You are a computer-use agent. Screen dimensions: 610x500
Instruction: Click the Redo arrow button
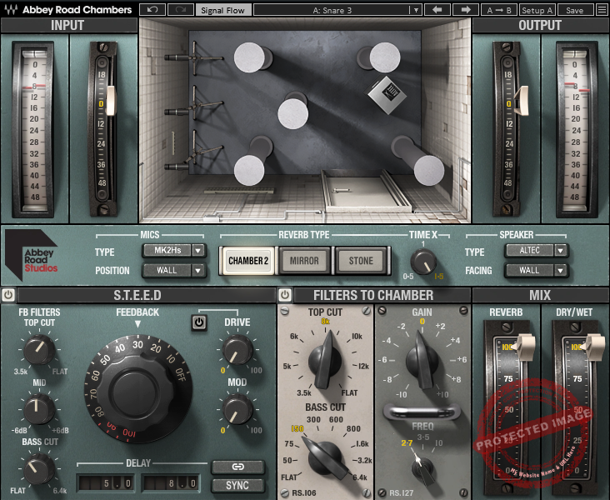pos(181,10)
